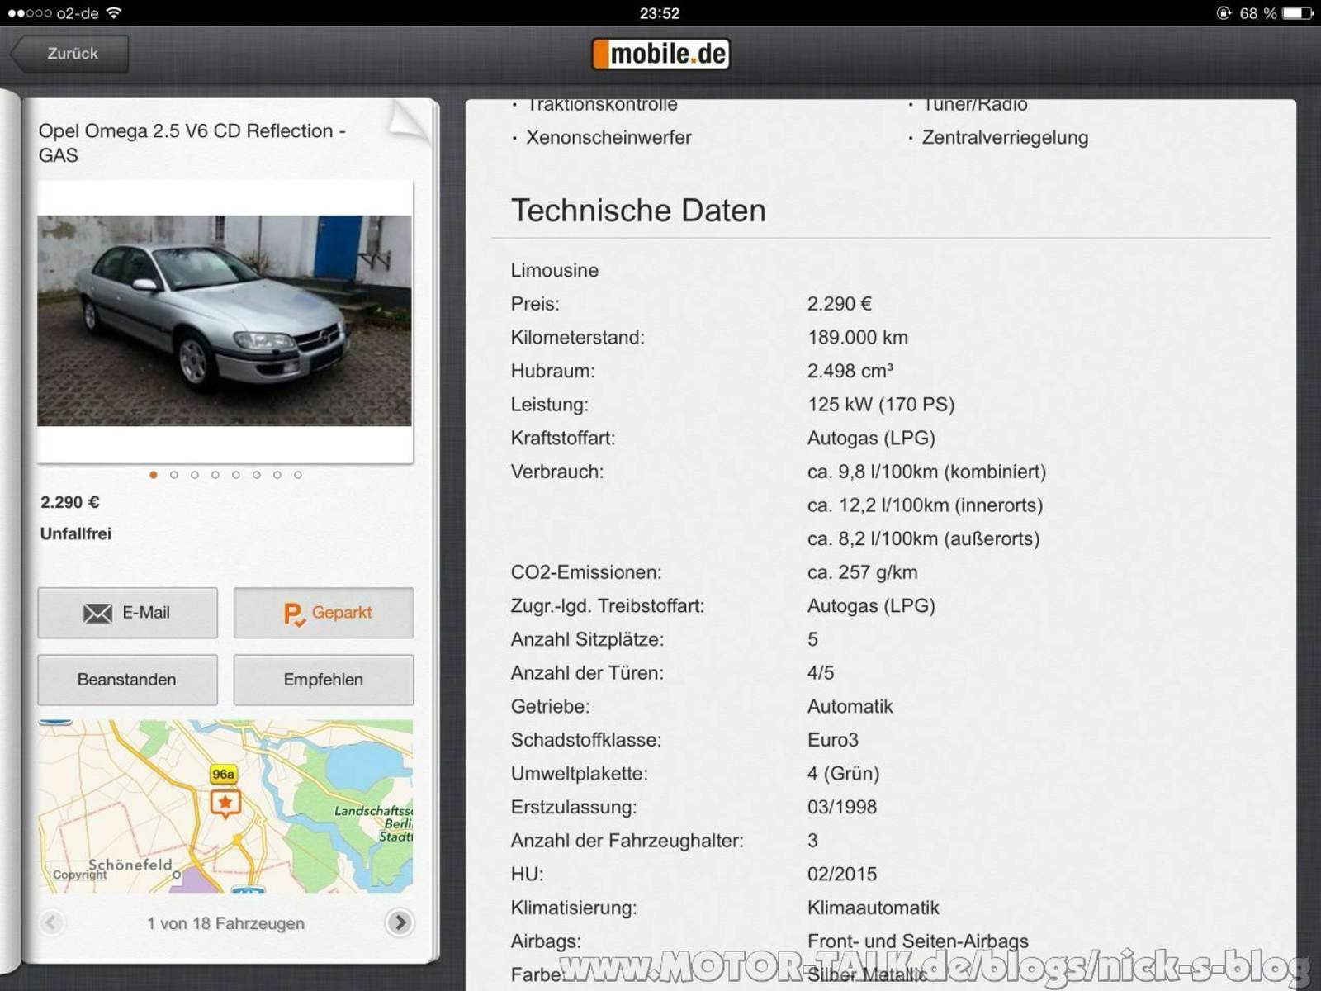Select the sixth photo page dot
Viewport: 1321px width, 991px height.
pos(257,475)
